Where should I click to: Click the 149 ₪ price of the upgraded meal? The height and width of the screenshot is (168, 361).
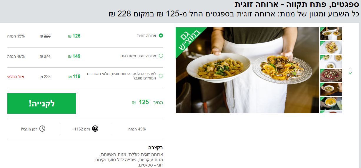click(74, 56)
